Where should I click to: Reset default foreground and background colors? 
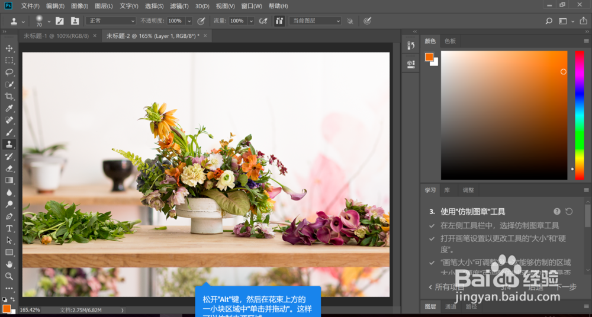pyautogui.click(x=5, y=299)
